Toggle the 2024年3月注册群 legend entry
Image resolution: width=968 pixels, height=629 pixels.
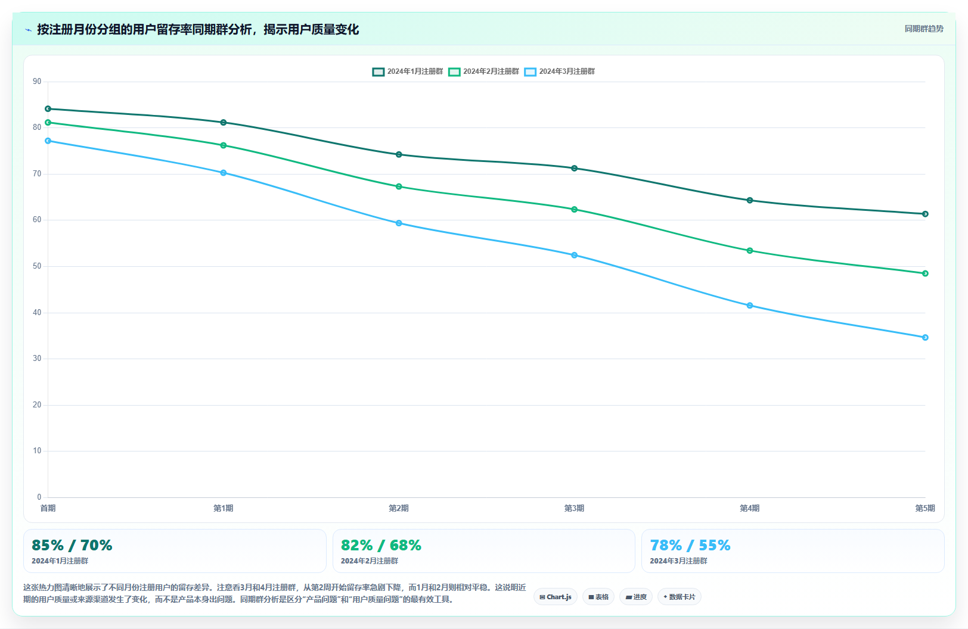[560, 71]
